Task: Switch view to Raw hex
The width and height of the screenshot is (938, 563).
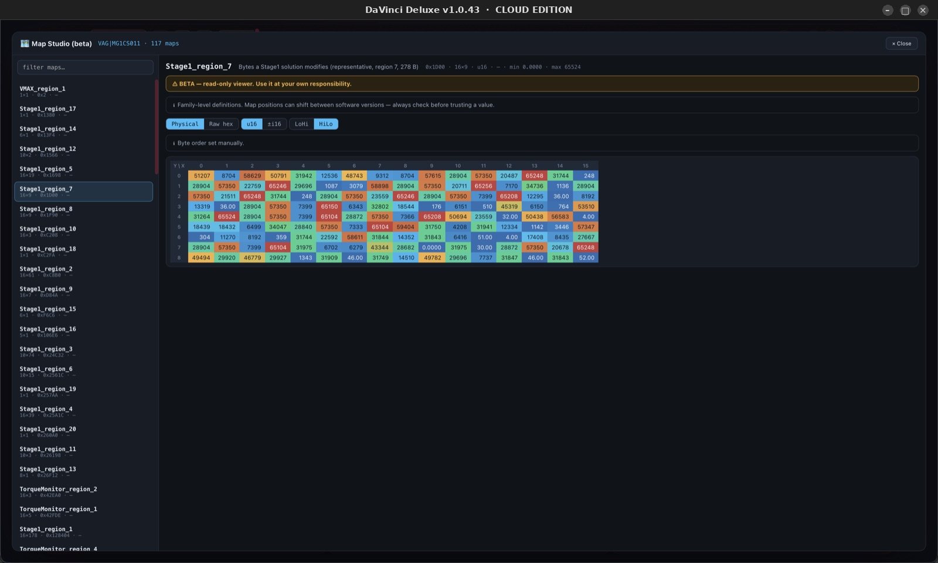Action: click(x=221, y=124)
